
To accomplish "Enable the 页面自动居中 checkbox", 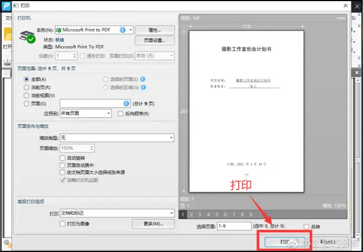I will pyautogui.click(x=62, y=165).
